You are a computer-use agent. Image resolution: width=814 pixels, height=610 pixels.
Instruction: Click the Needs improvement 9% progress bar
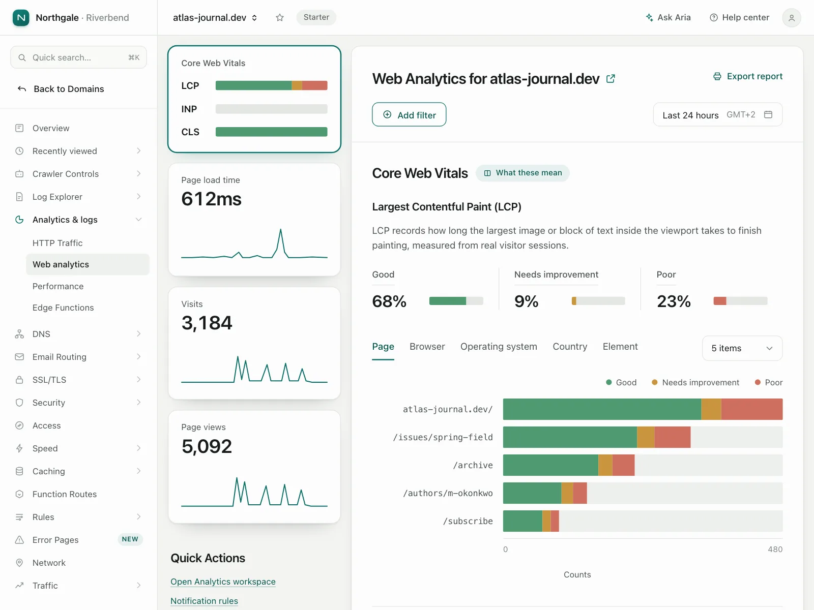tap(598, 301)
